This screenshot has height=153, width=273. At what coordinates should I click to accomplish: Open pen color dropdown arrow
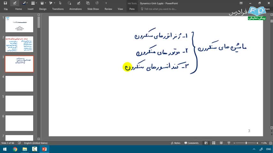[27, 3]
